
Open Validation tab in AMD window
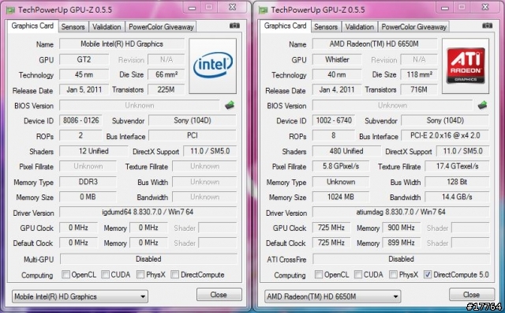pyautogui.click(x=360, y=27)
